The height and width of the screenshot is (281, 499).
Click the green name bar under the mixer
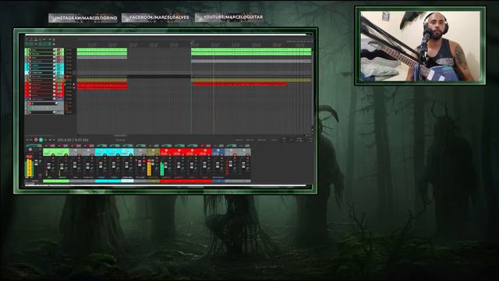pos(56,181)
